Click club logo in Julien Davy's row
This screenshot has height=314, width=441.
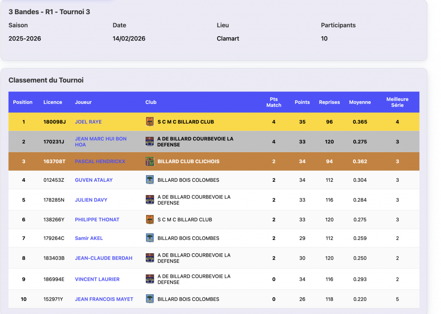[x=150, y=200]
